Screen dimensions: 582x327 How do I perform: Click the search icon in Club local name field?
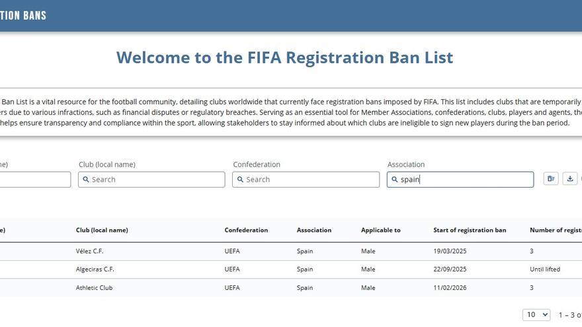[86, 180]
